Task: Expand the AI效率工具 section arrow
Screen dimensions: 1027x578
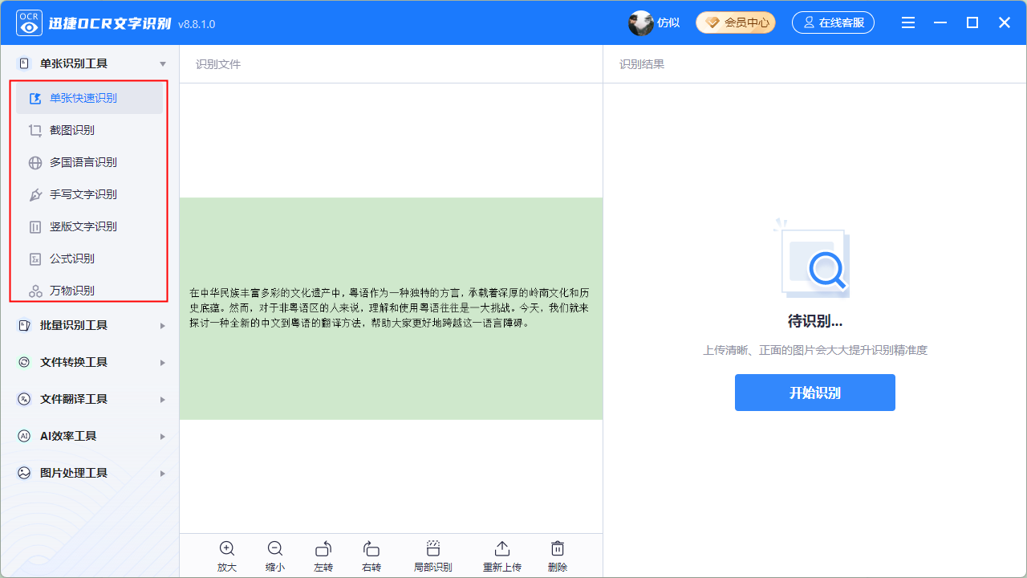Action: [163, 436]
